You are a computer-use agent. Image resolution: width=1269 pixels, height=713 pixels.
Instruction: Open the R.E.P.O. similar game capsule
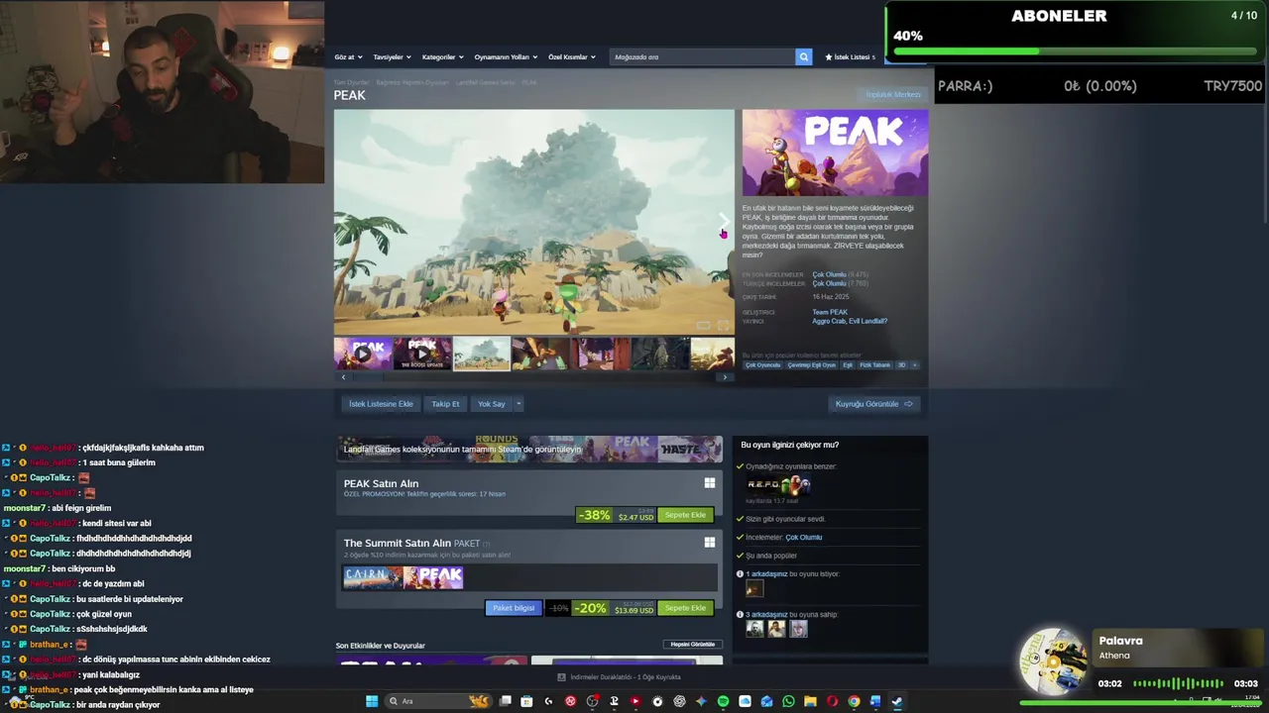coord(778,484)
